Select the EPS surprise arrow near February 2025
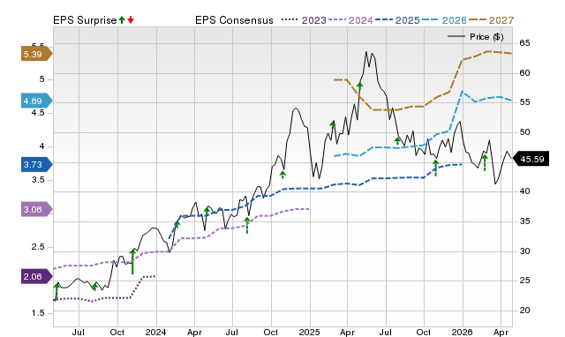 pos(333,125)
